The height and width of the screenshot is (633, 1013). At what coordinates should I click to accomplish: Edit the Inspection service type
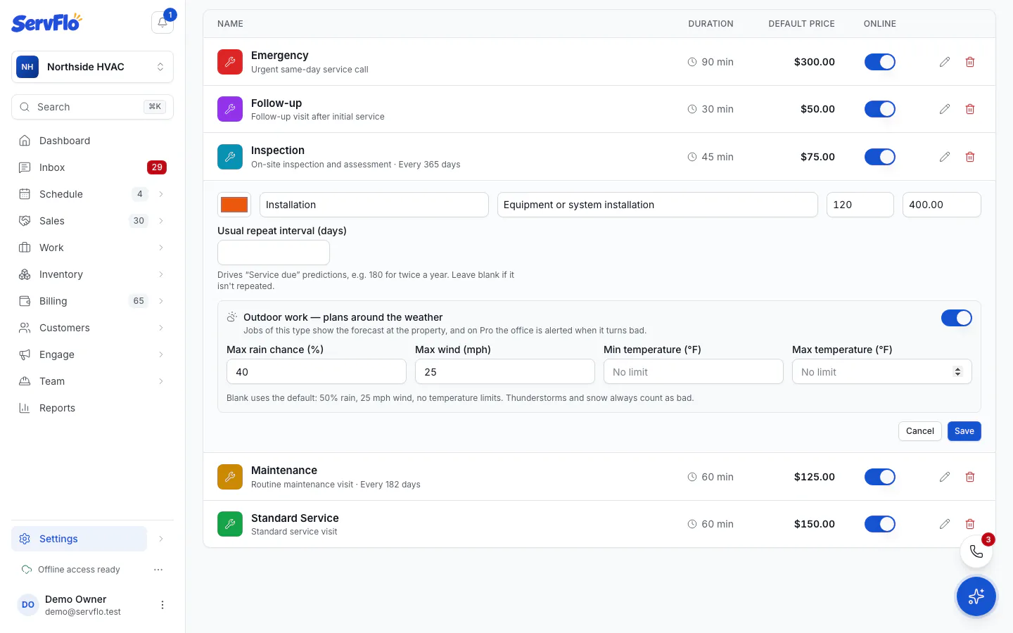point(945,157)
